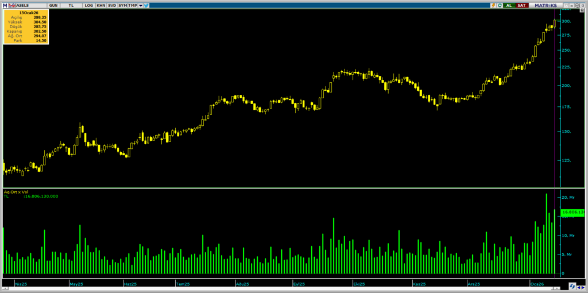
Task: Open the Twitter bird icon
Action: [x=146, y=6]
